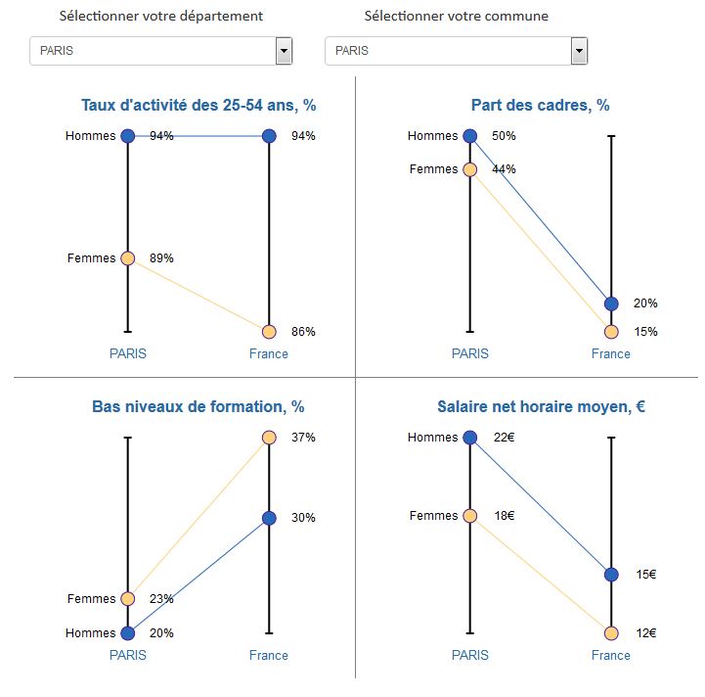Click the Femmes 89% activity marker
705x697 pixels.
point(127,258)
